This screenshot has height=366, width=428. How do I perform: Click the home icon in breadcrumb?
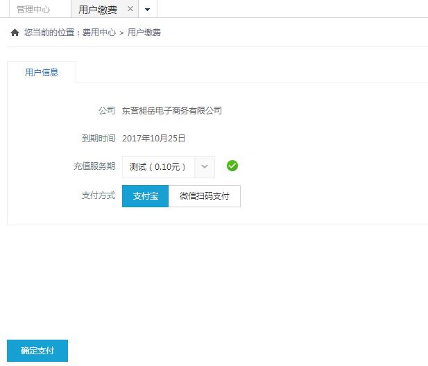pos(15,33)
